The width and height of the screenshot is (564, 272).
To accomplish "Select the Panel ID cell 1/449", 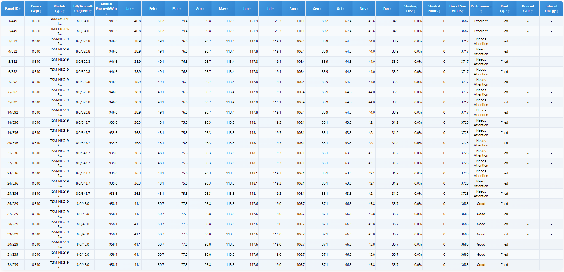I will pyautogui.click(x=13, y=21).
